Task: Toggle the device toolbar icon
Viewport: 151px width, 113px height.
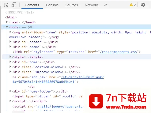Action: [14, 5]
